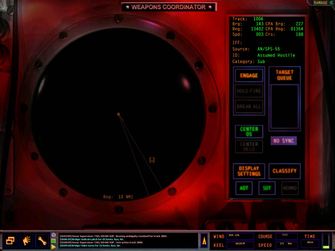Open the Classify options
335x251 pixels.
[x=284, y=171]
